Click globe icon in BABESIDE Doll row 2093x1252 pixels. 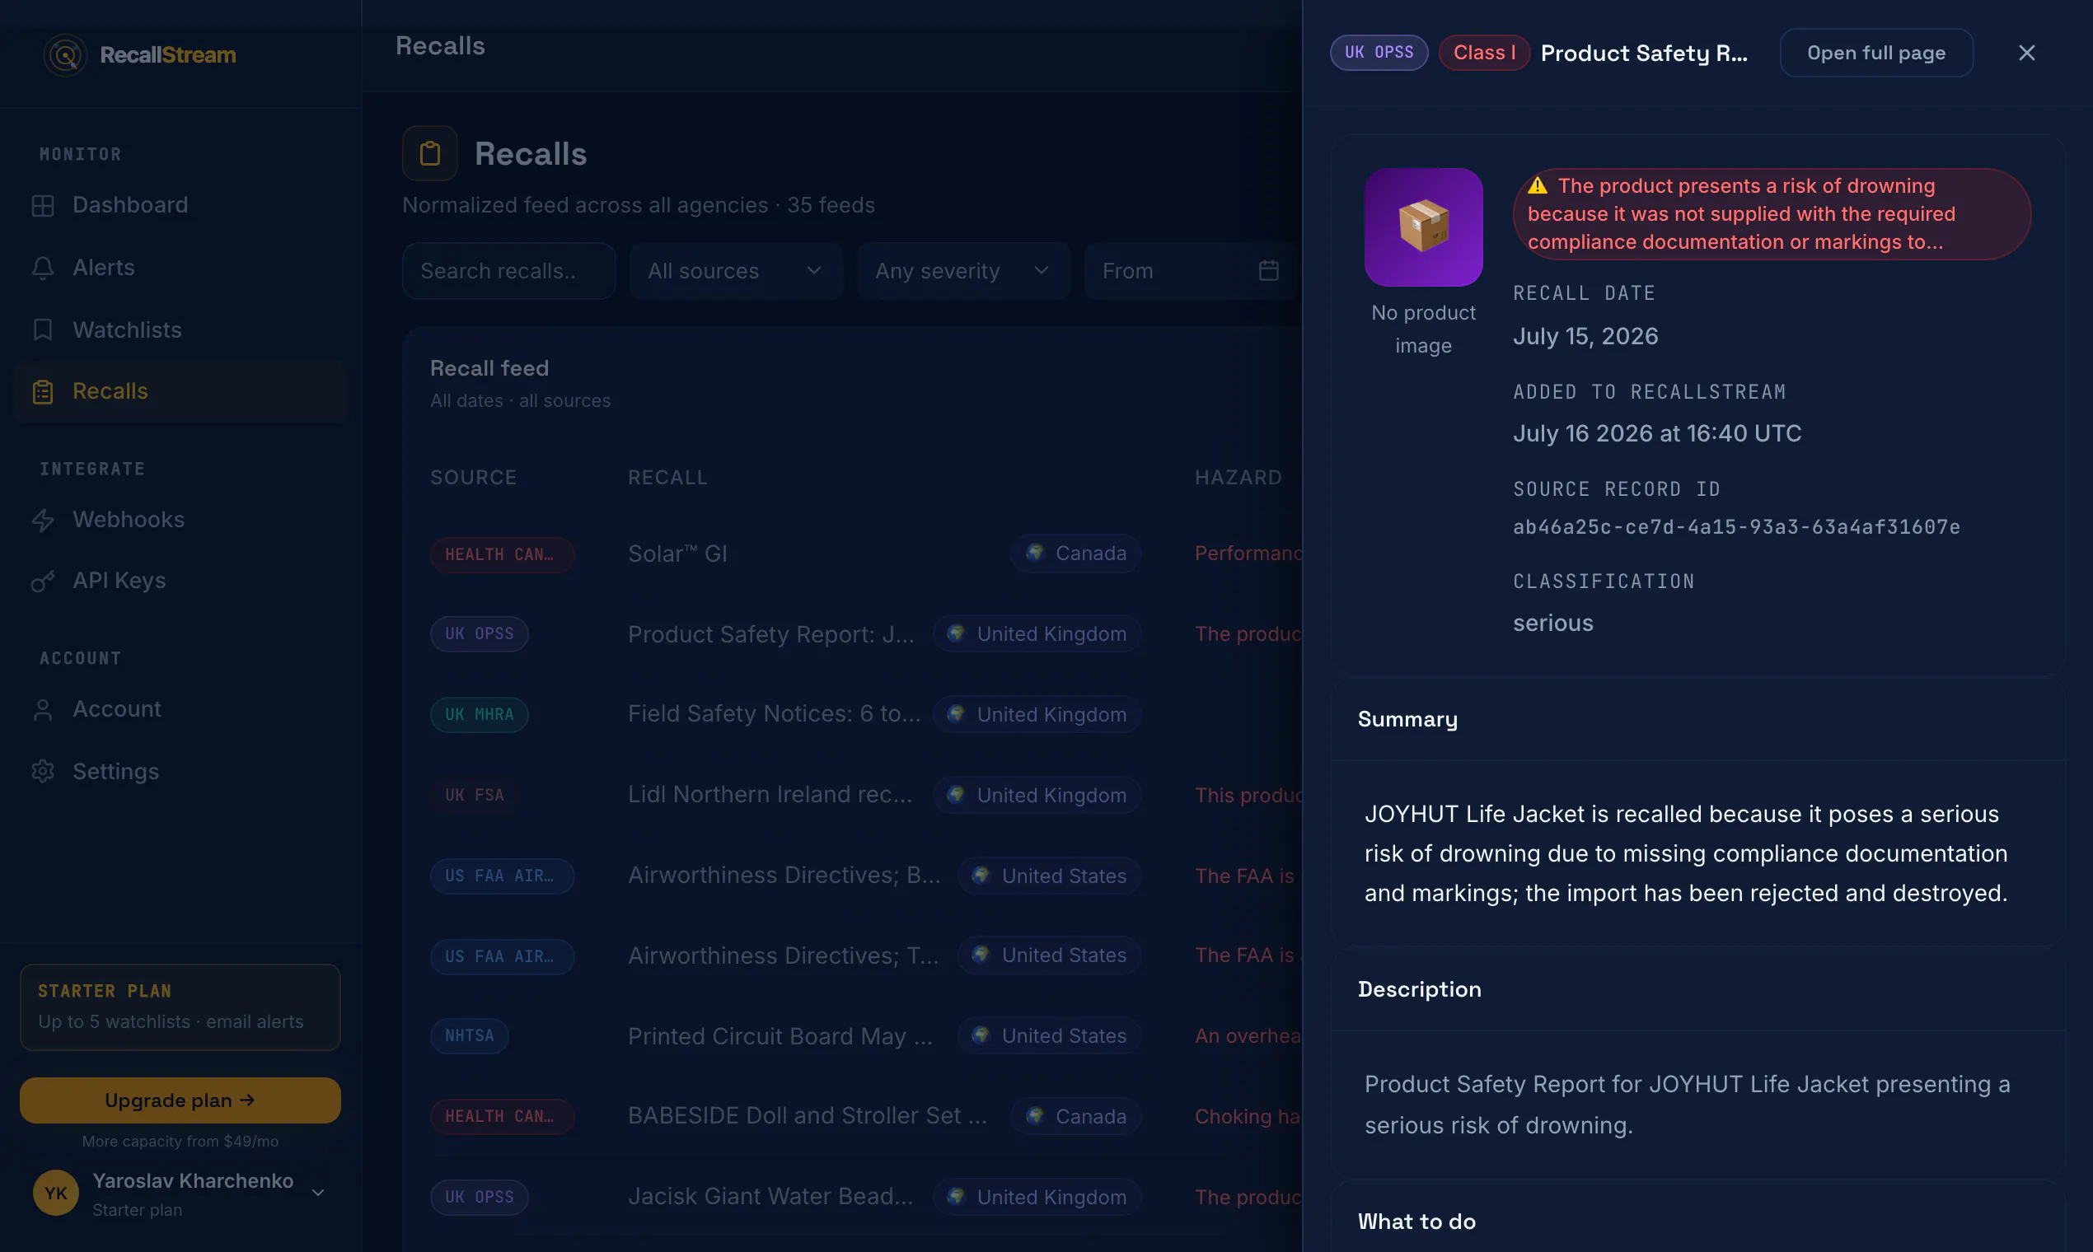(x=1036, y=1115)
